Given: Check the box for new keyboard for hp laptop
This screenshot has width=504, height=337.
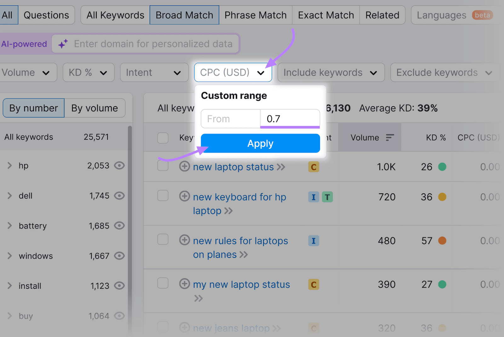Looking at the screenshot, I should [x=163, y=196].
